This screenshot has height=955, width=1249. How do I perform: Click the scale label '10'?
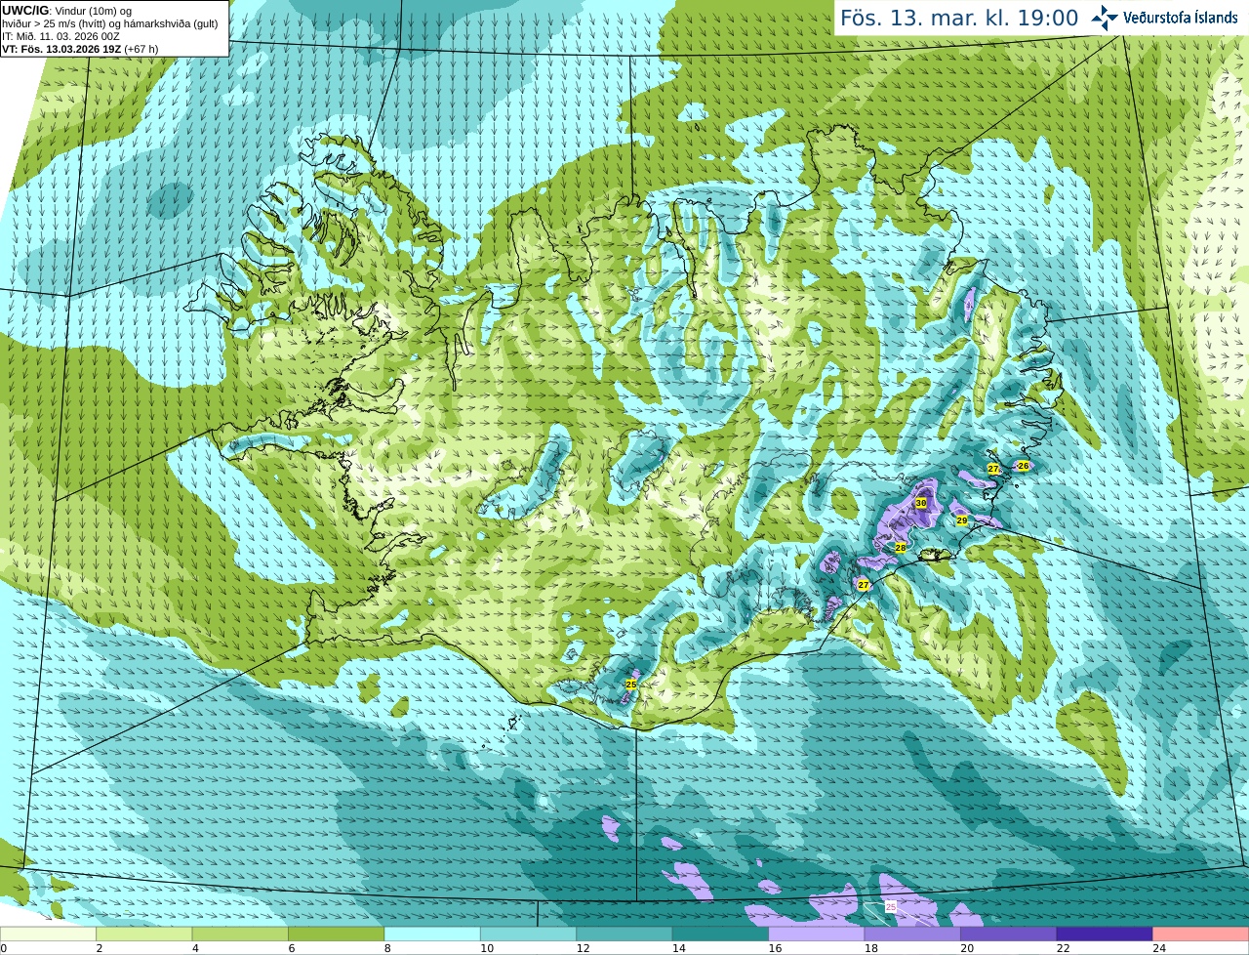coord(487,948)
